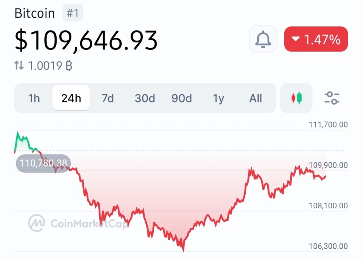This screenshot has height=261, width=362.
Task: Click the #1 rank badge
Action: [72, 13]
